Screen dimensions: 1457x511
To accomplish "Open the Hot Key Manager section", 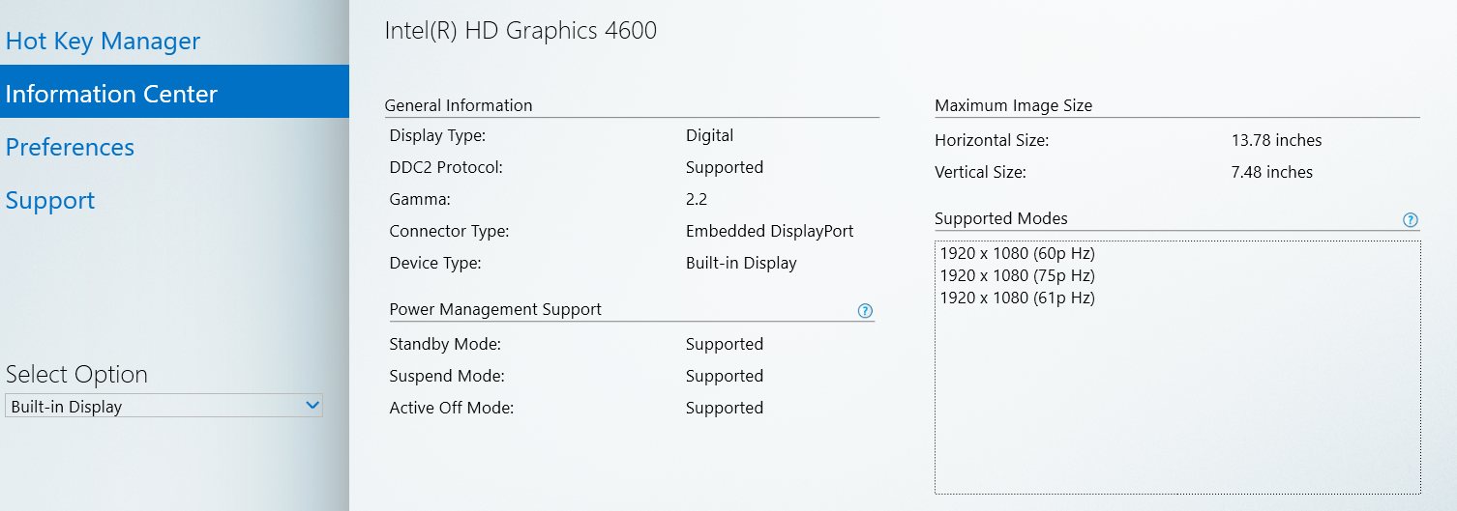I will 103,42.
